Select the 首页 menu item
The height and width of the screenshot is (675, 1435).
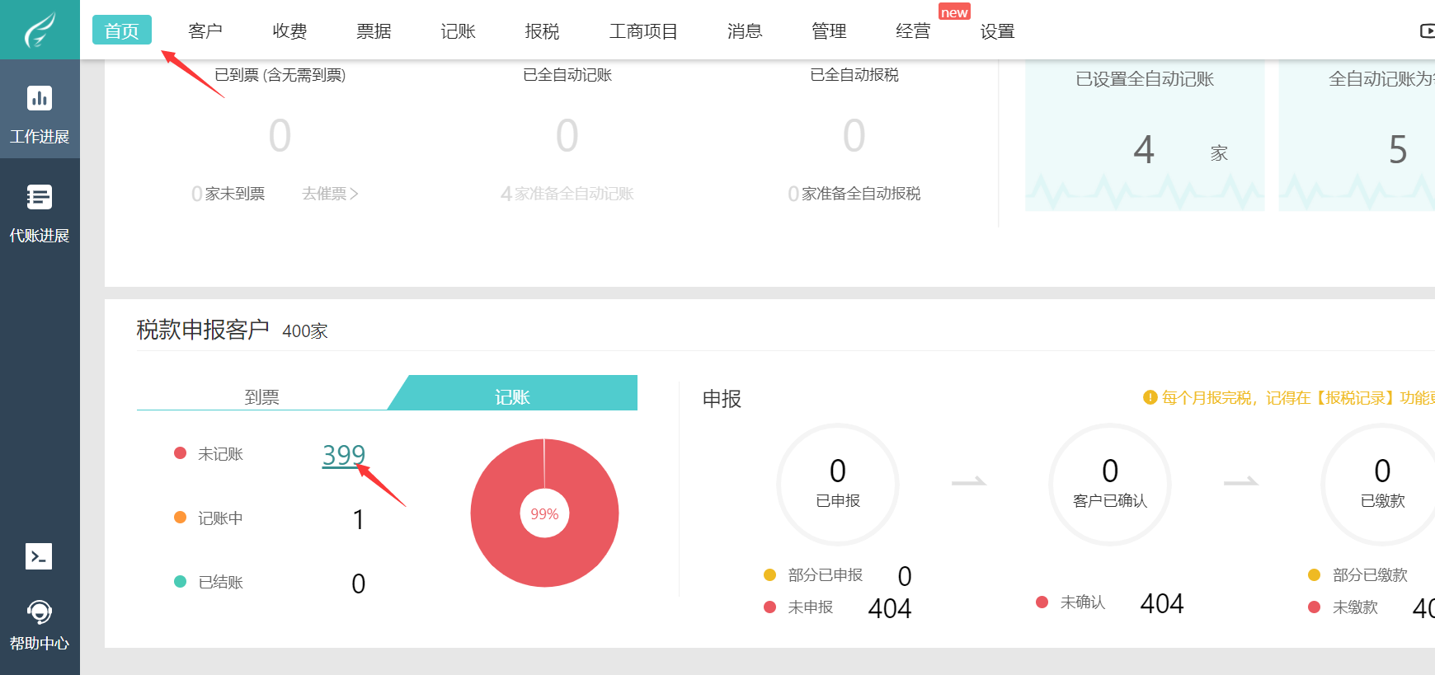[122, 30]
